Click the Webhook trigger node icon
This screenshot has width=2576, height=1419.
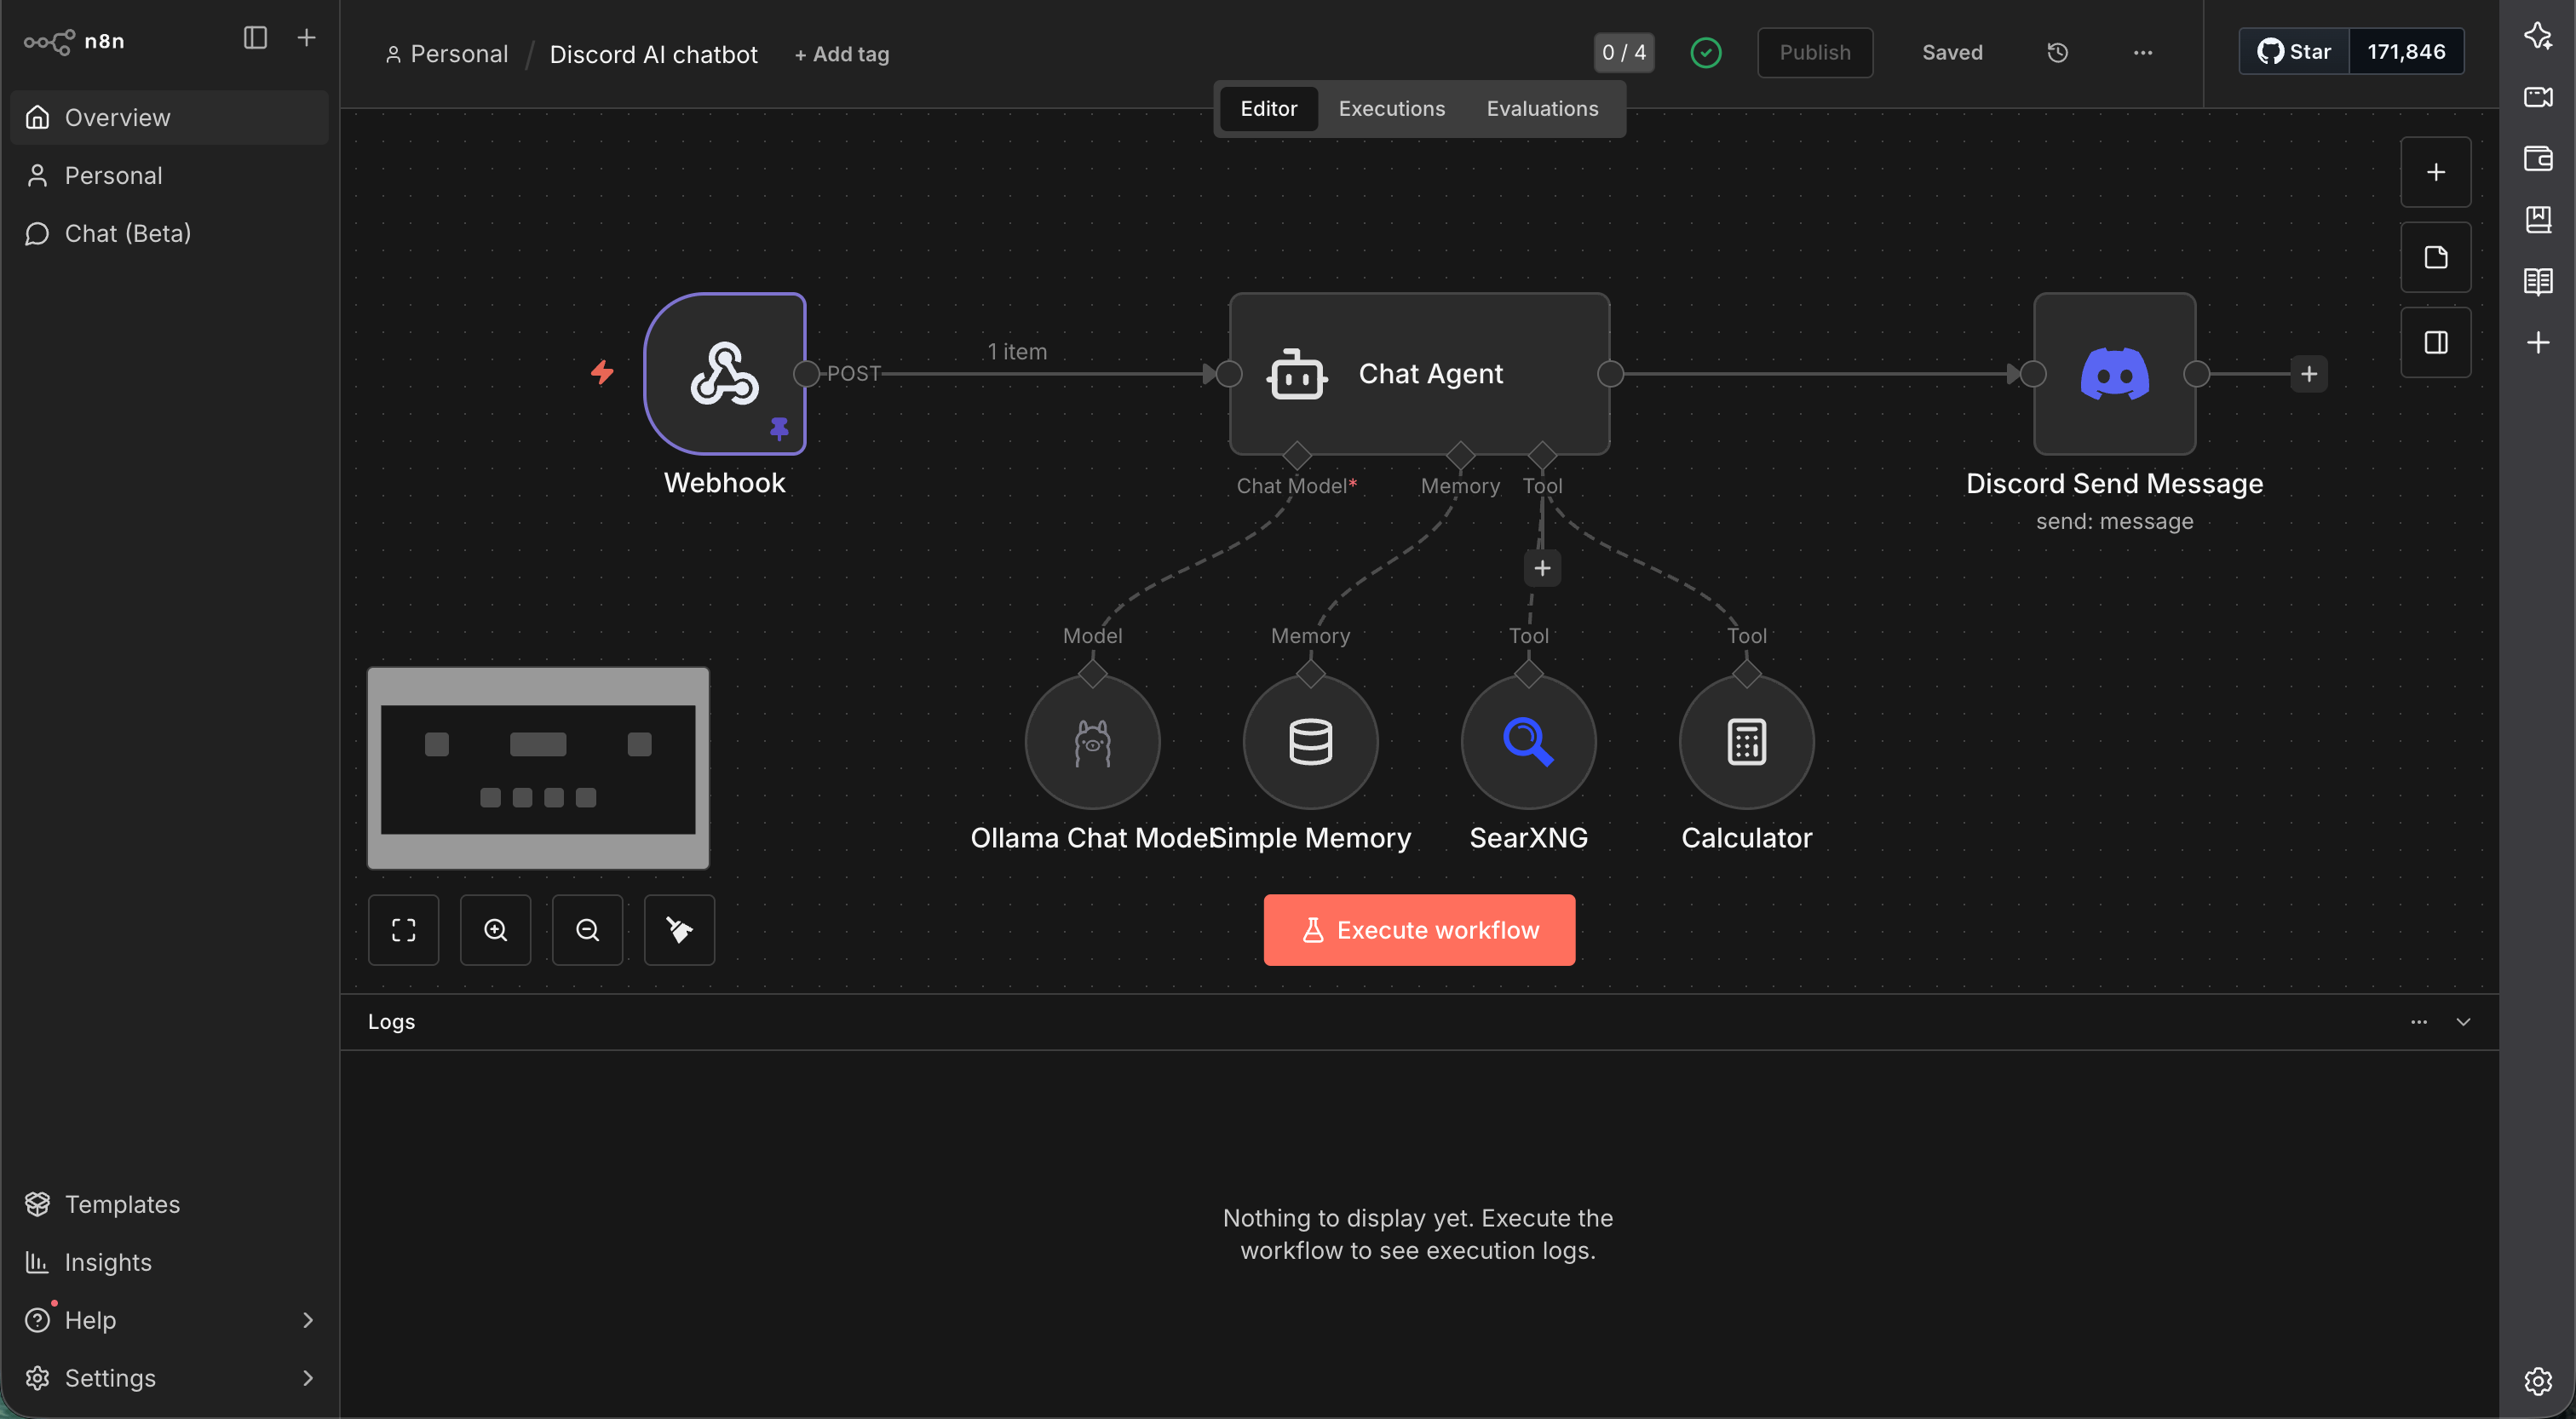(724, 373)
